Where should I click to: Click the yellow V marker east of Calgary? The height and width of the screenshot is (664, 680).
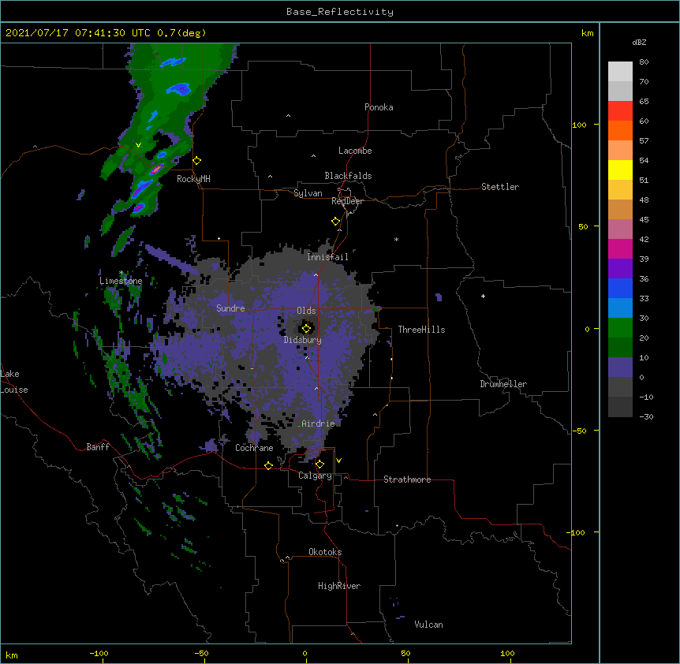pos(338,461)
